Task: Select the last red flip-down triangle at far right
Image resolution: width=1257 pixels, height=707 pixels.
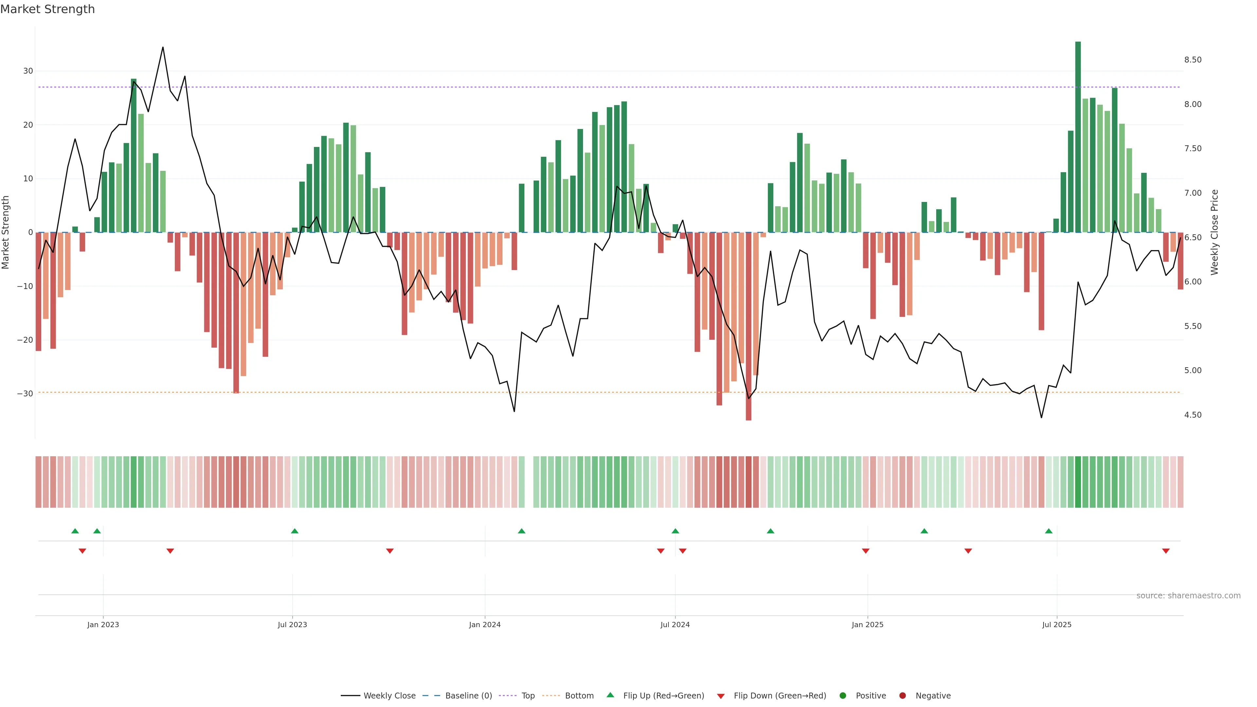Action: pyautogui.click(x=1166, y=551)
